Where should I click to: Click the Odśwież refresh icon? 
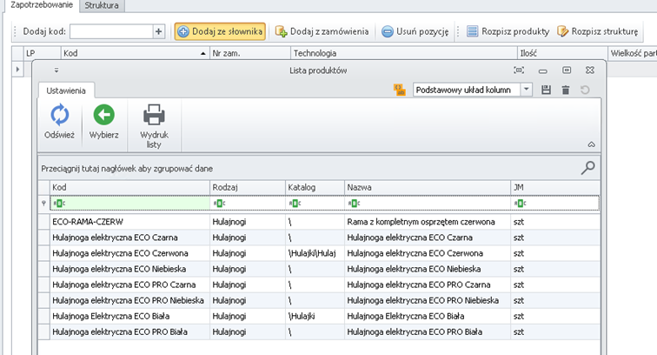click(59, 115)
